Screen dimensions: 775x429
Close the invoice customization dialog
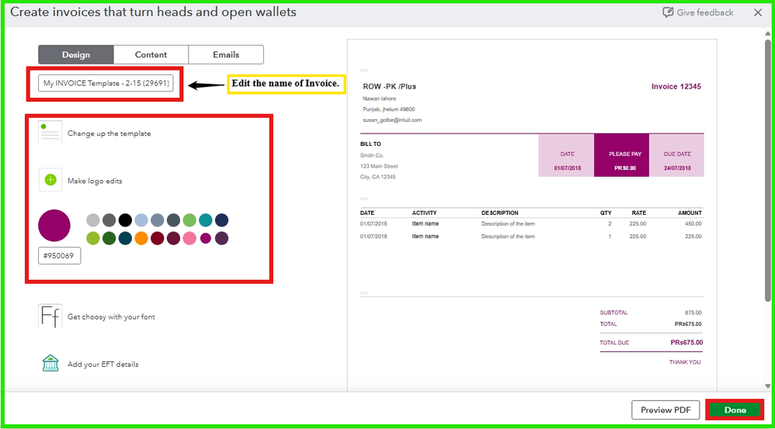[758, 13]
